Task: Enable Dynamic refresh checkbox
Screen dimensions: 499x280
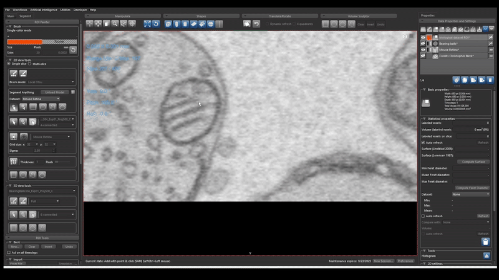Action: pos(268,24)
